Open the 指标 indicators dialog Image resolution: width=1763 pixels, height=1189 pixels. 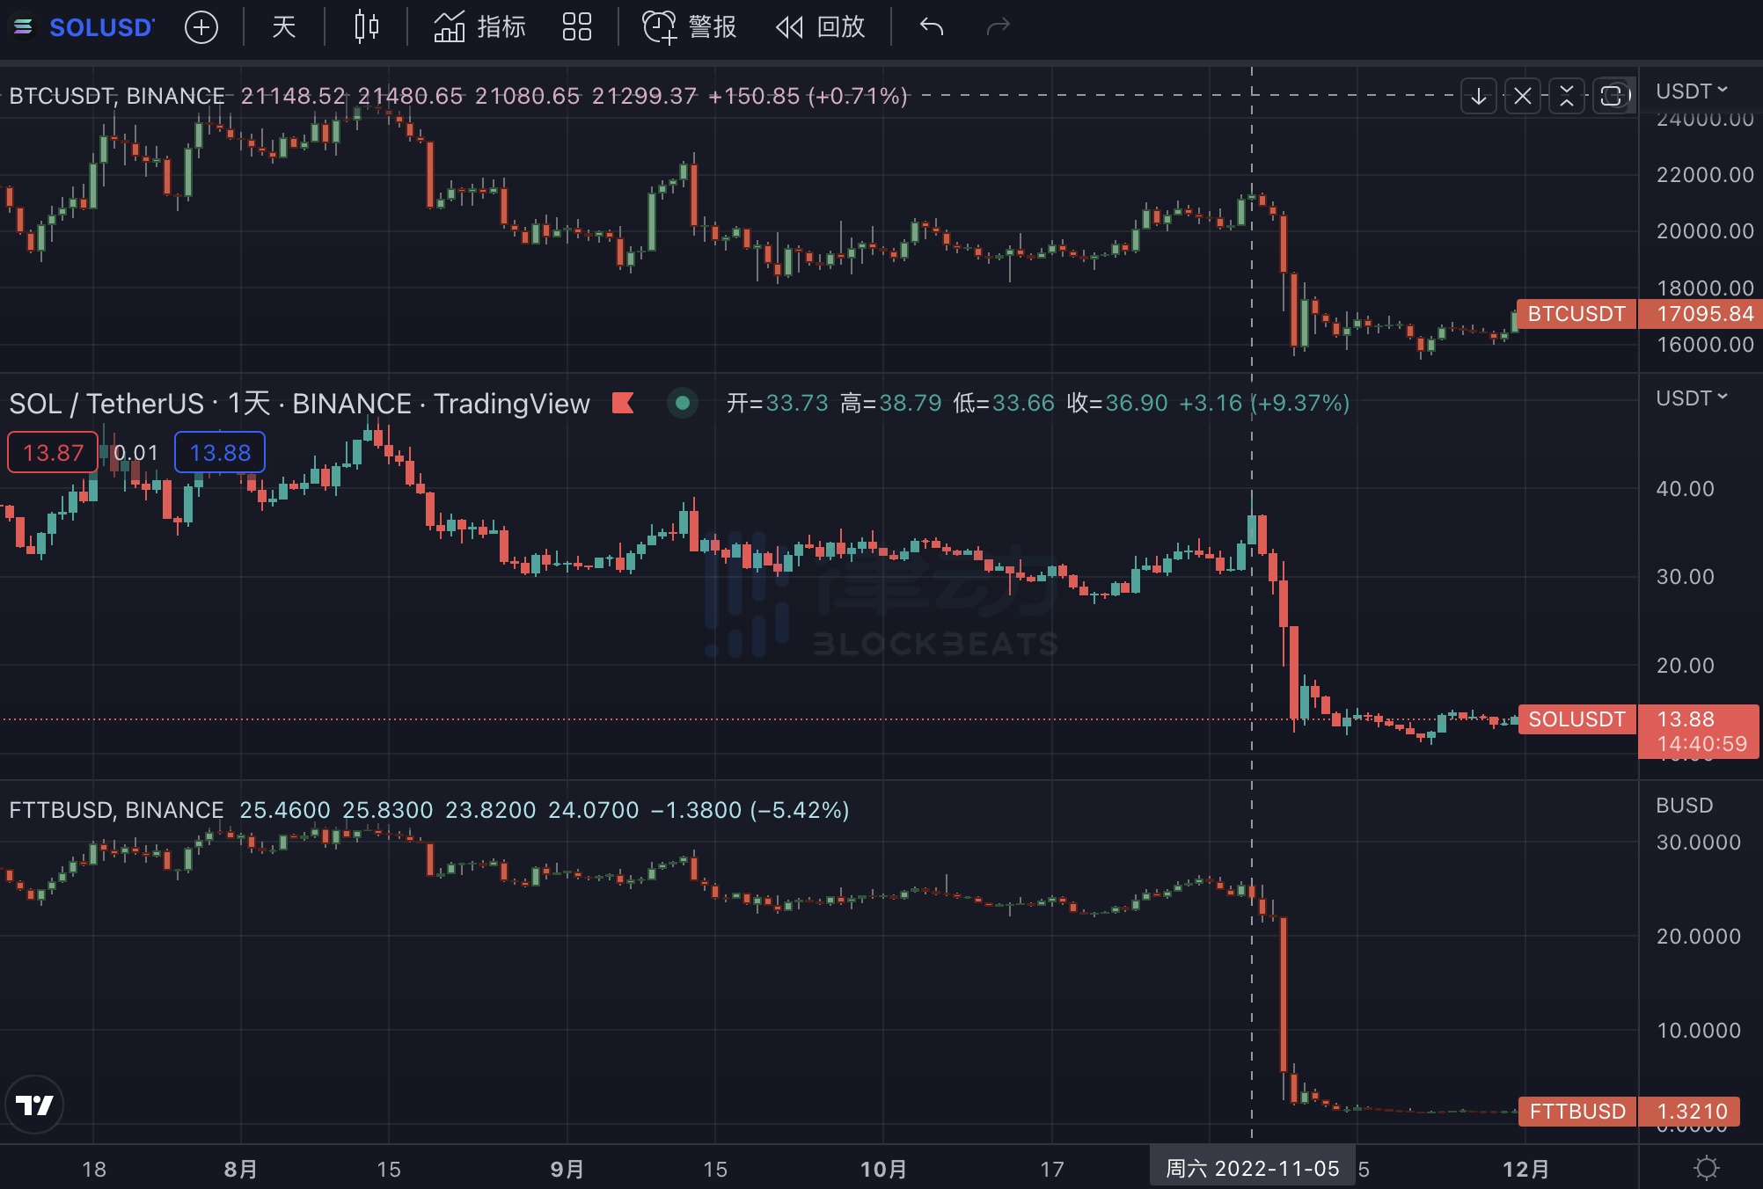[x=479, y=27]
